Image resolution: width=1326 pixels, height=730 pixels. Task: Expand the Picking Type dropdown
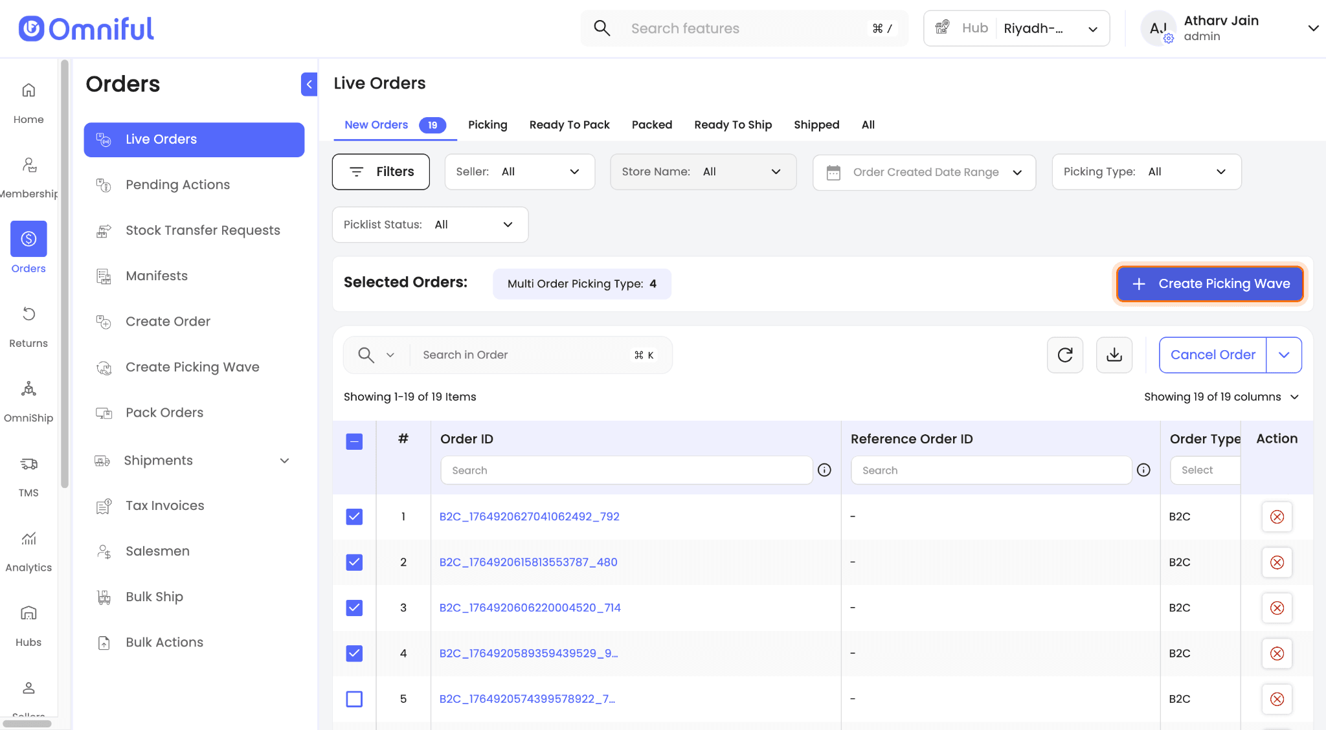[1146, 171]
